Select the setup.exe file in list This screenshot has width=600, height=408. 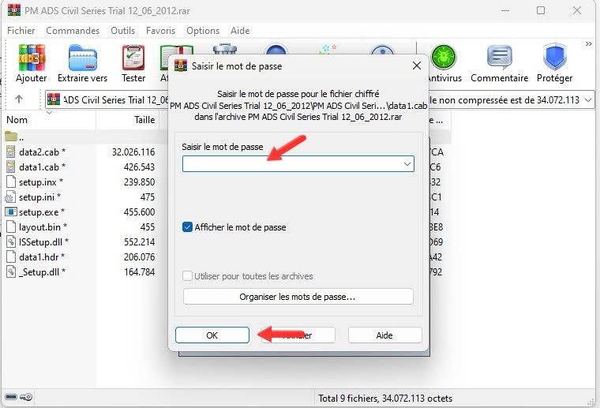41,211
